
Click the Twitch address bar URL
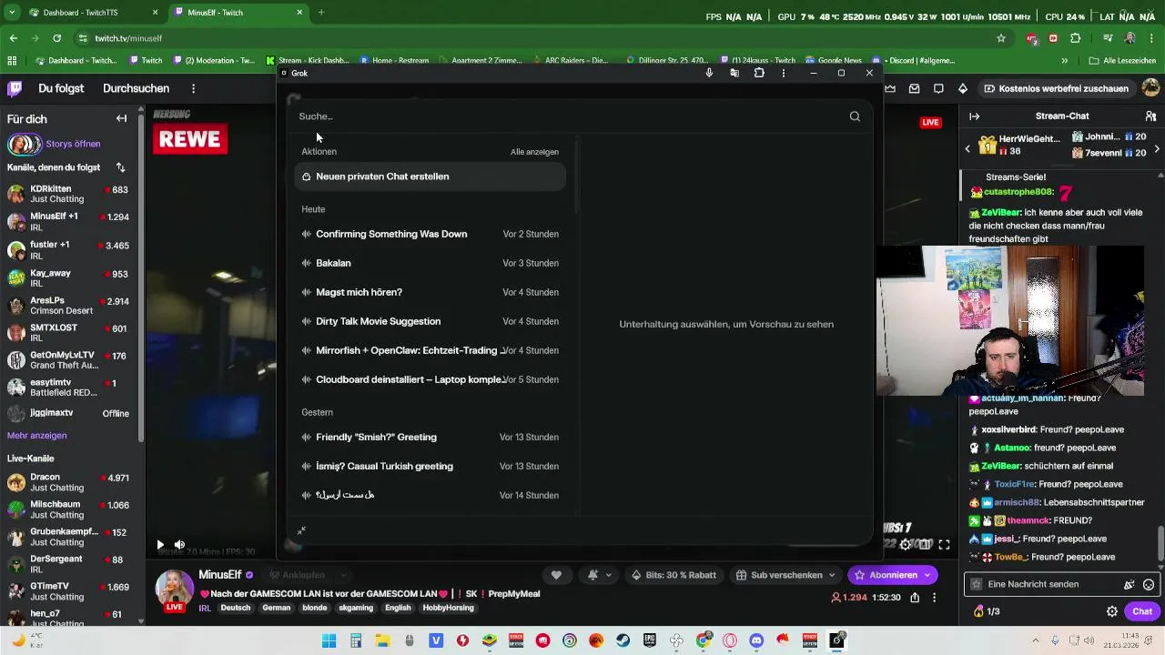pos(128,38)
